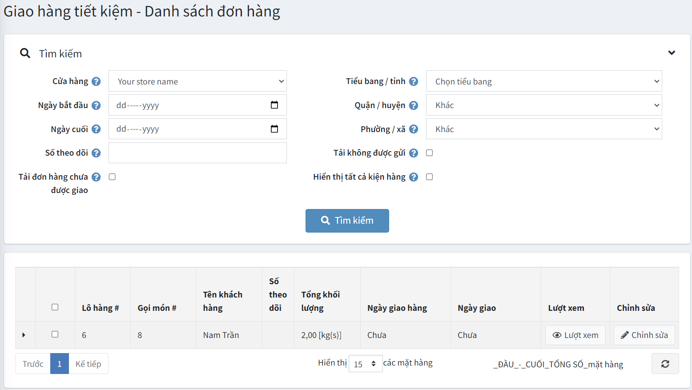Image resolution: width=692 pixels, height=390 pixels.
Task: Click the search magnifier icon beside Tìm kiếm heading
Action: coord(25,53)
